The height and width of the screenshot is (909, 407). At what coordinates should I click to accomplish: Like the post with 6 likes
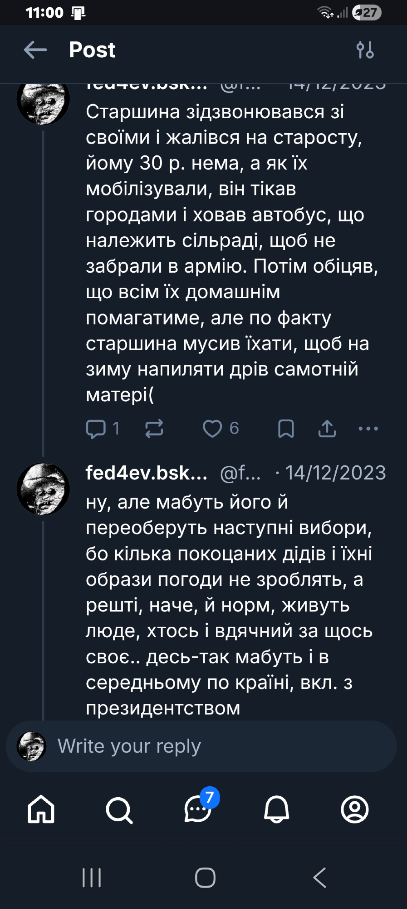[212, 429]
